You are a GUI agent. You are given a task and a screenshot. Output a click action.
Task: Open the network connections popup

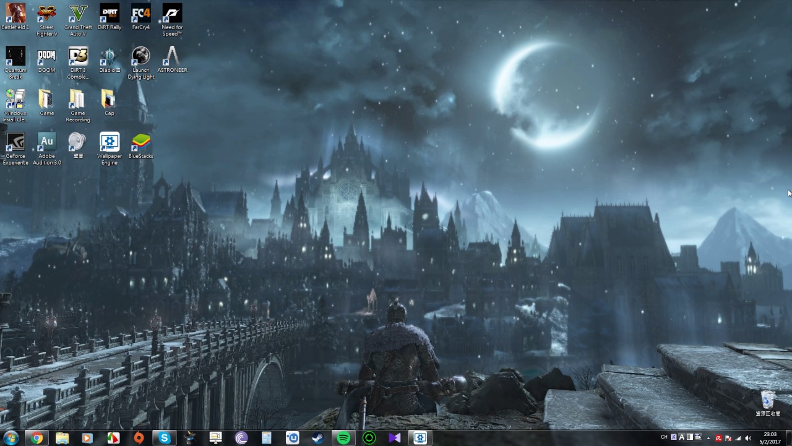click(739, 437)
